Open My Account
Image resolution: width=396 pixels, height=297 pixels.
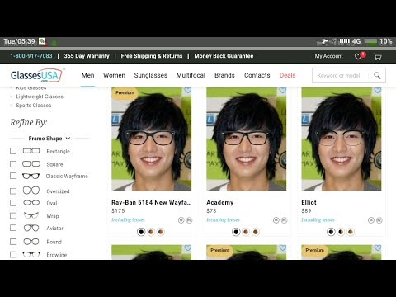[x=329, y=56]
